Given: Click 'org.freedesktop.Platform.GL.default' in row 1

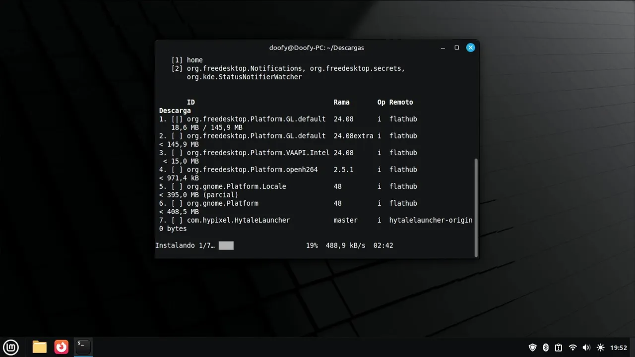Looking at the screenshot, I should tap(256, 119).
